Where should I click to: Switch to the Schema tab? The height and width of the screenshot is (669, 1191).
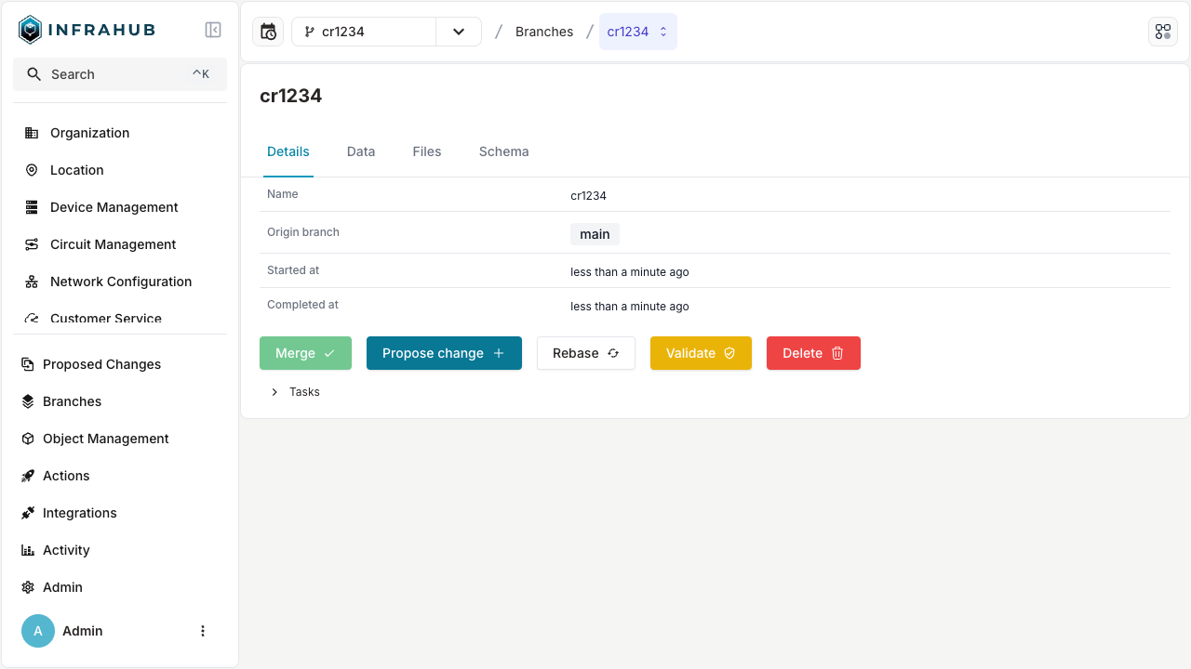click(x=503, y=151)
